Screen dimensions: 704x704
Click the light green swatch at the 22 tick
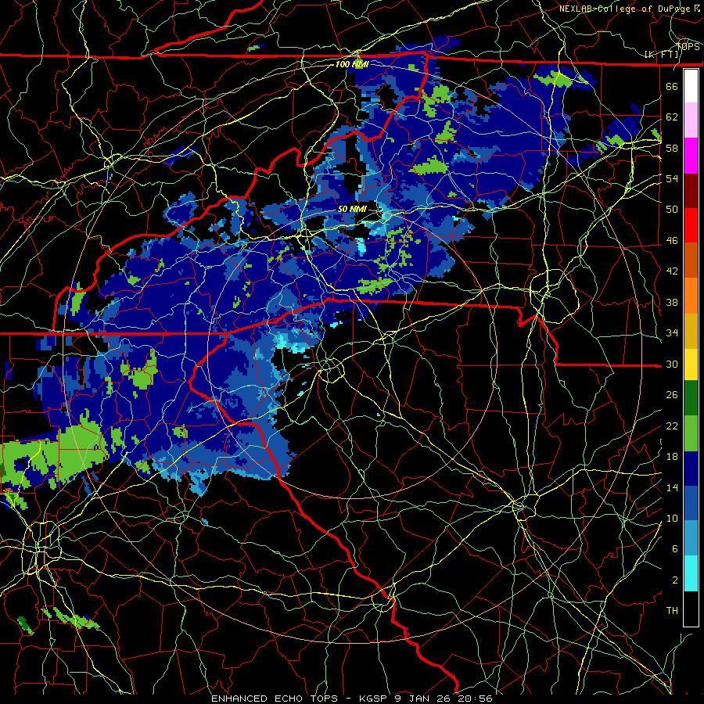[x=691, y=433]
